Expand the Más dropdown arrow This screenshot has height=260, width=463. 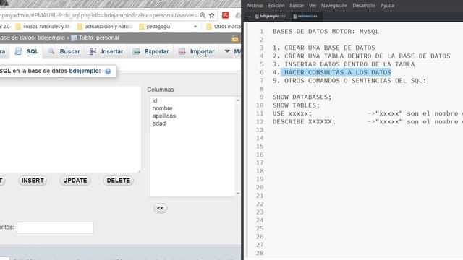pos(227,51)
